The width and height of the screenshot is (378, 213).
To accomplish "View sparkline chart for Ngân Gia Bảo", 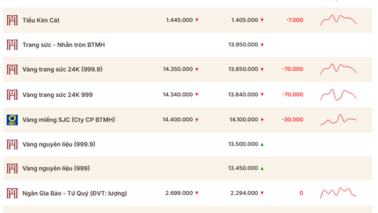I will click(338, 193).
